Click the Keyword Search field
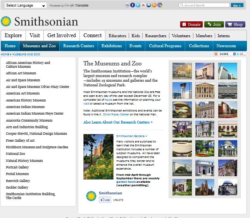Screen dimensions: 250x218 204,5
